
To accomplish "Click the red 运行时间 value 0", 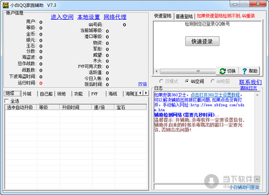I will pos(41,83).
